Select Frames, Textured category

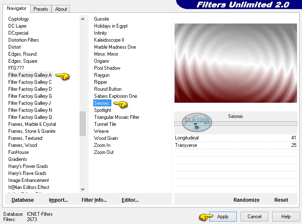[x=25, y=138]
